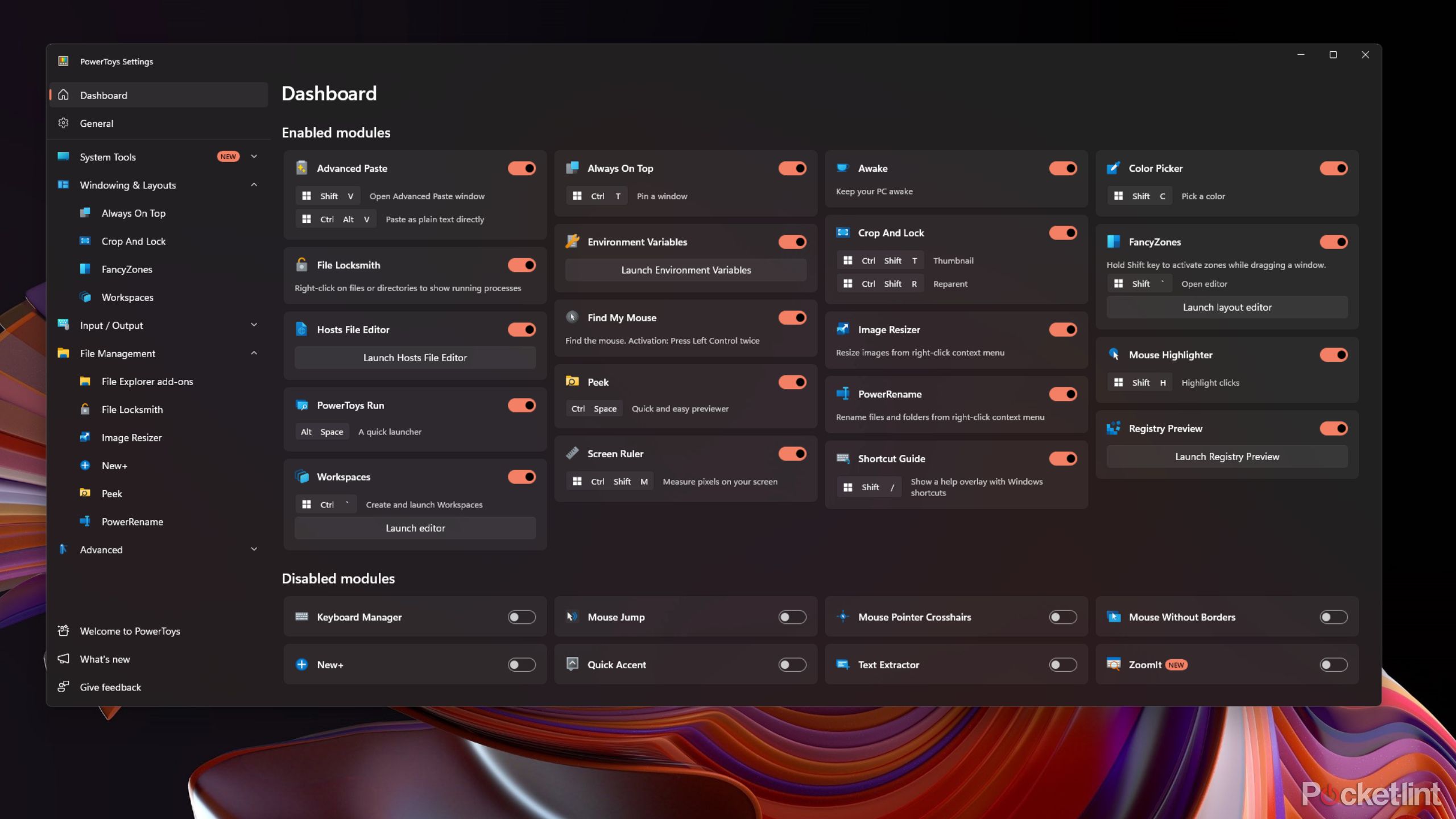
Task: Enable the ZoomIt toggle
Action: pyautogui.click(x=1334, y=664)
